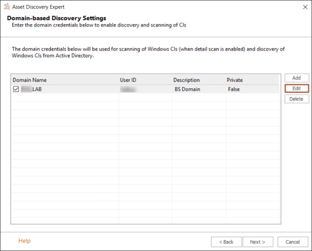Close the Asset Discovery Expert window

(302, 7)
